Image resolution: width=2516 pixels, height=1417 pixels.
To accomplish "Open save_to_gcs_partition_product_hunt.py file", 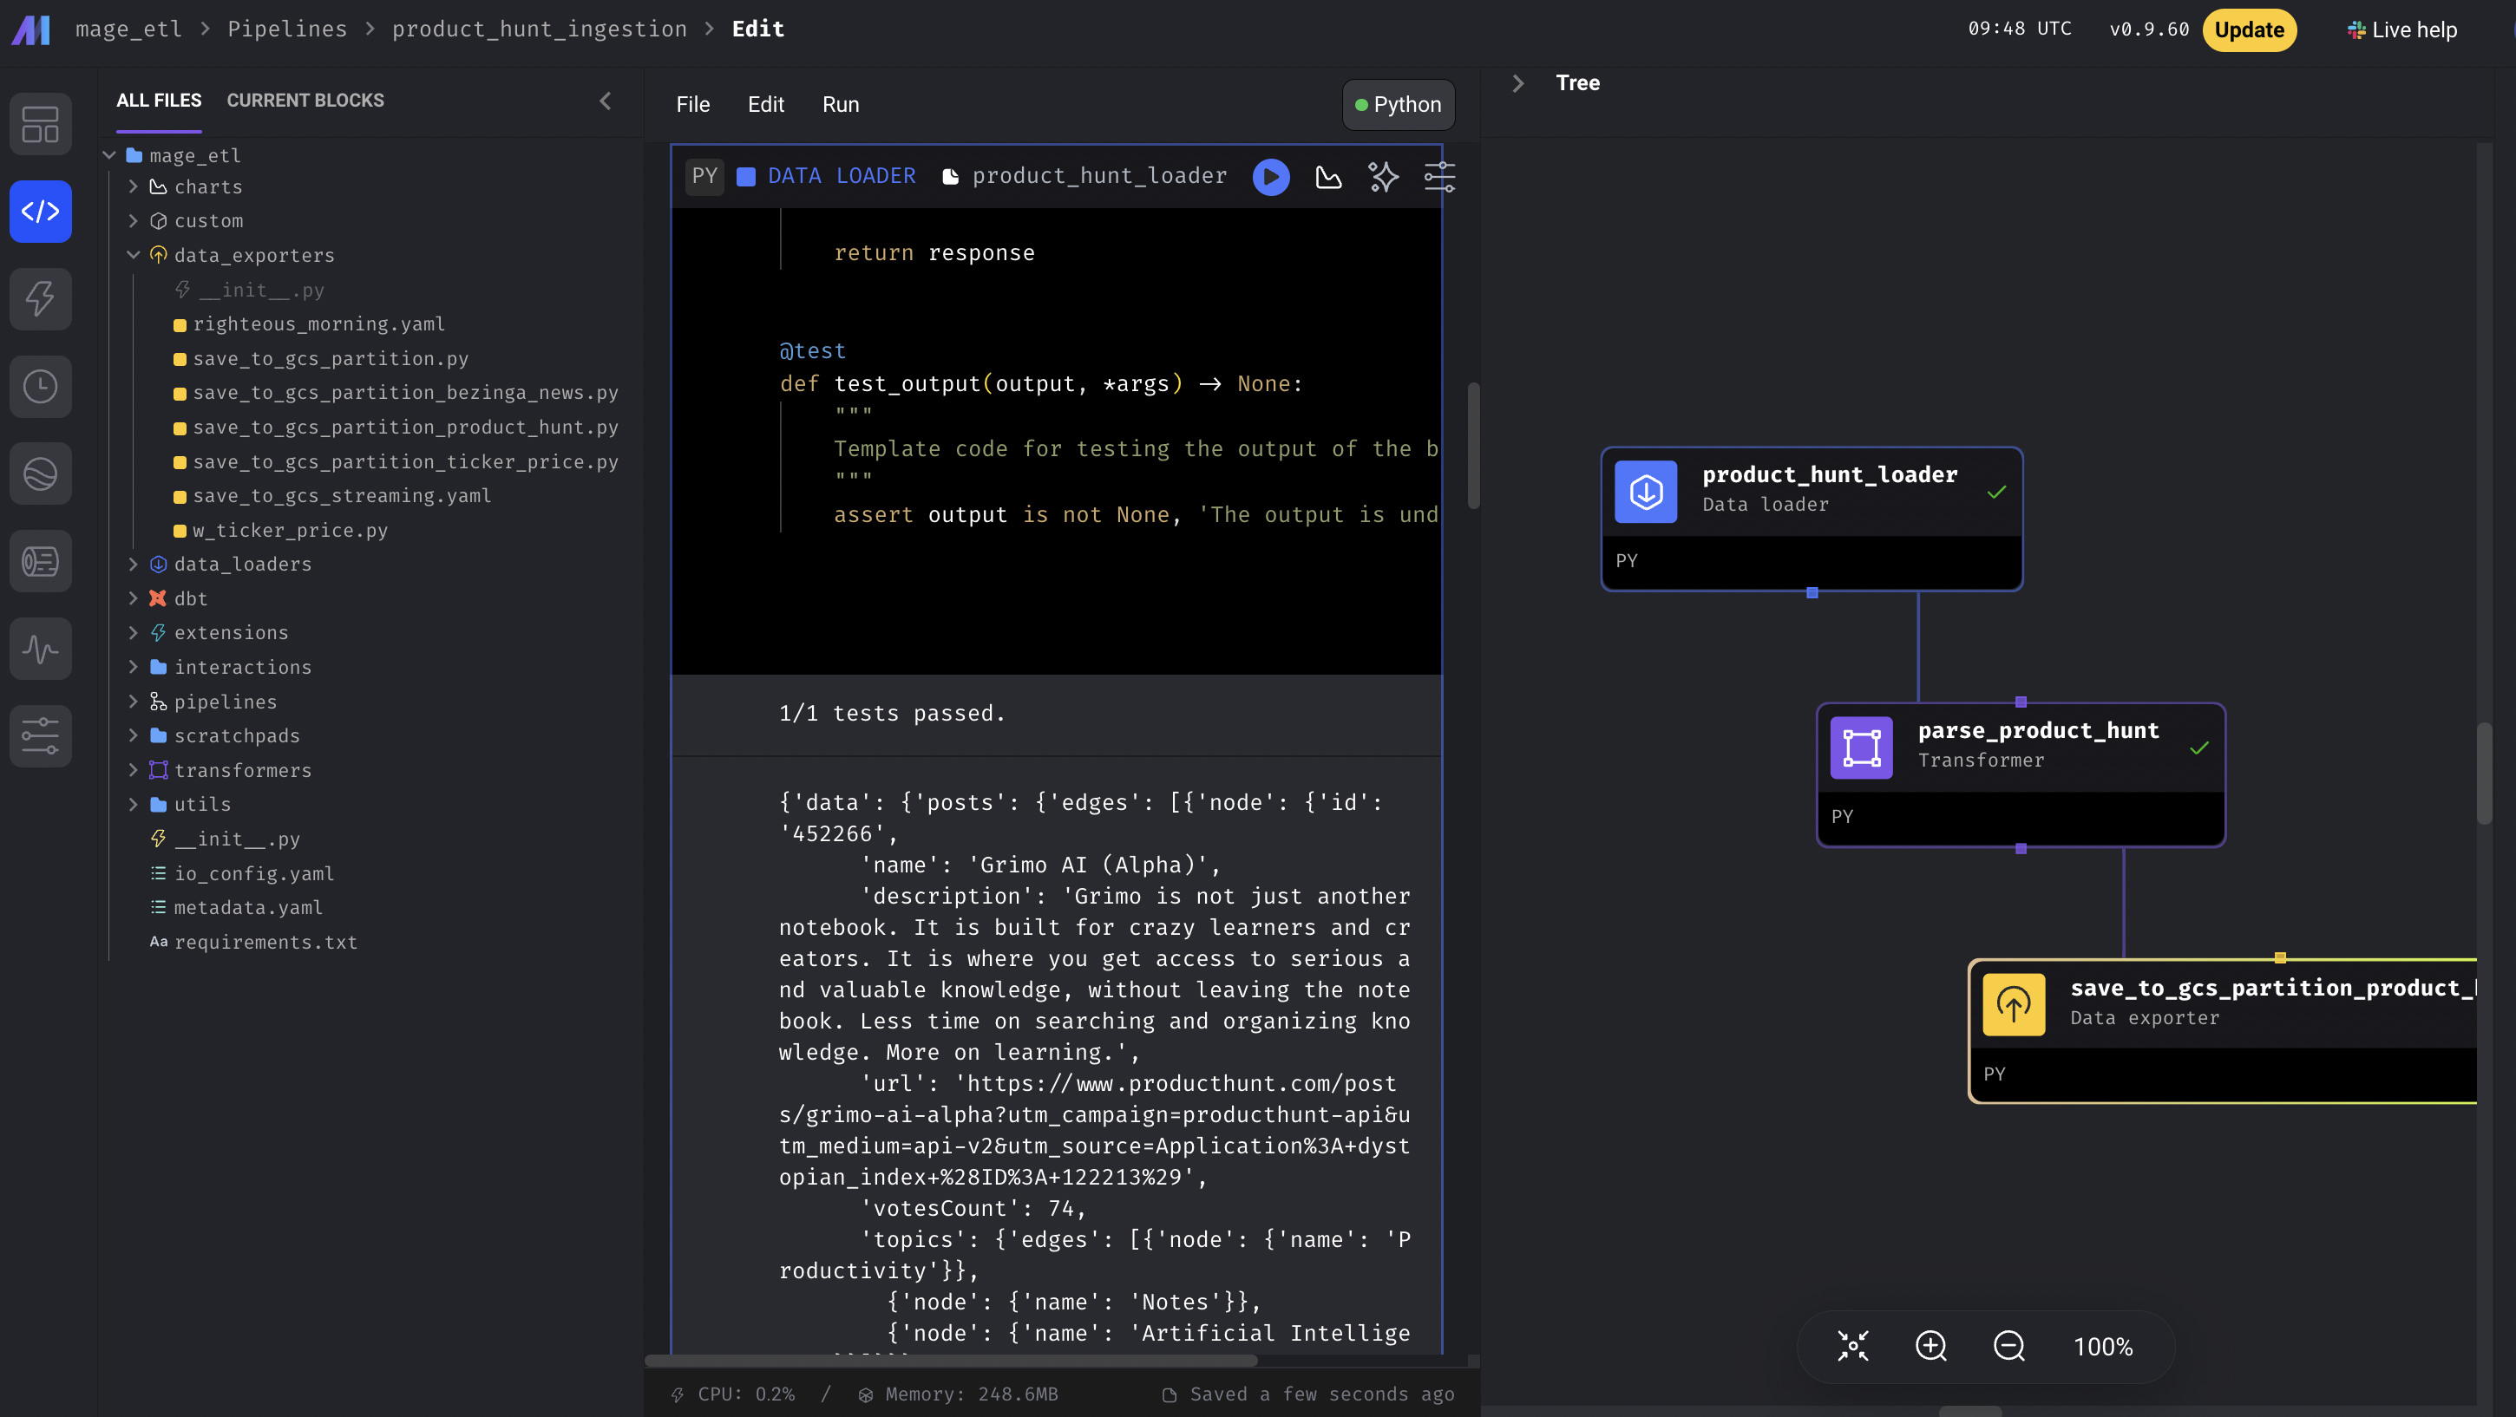I will tap(404, 427).
